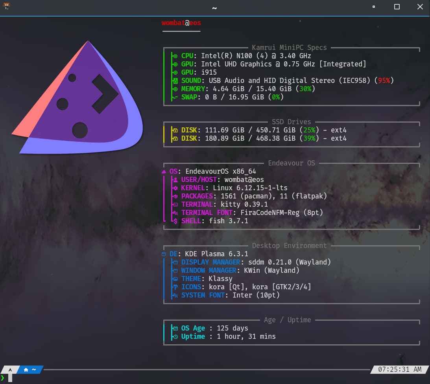Click the icon beside THEME
The height and width of the screenshot is (384, 430).
click(175, 279)
